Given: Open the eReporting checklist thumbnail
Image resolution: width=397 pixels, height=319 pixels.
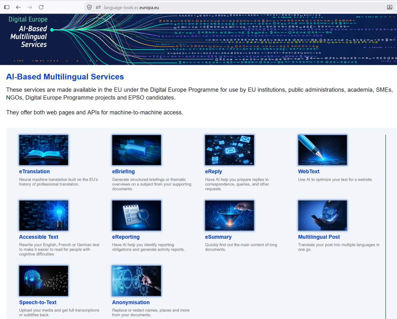Looking at the screenshot, I should 137,215.
